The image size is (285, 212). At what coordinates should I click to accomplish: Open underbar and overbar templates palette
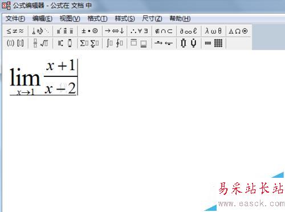click(139, 43)
